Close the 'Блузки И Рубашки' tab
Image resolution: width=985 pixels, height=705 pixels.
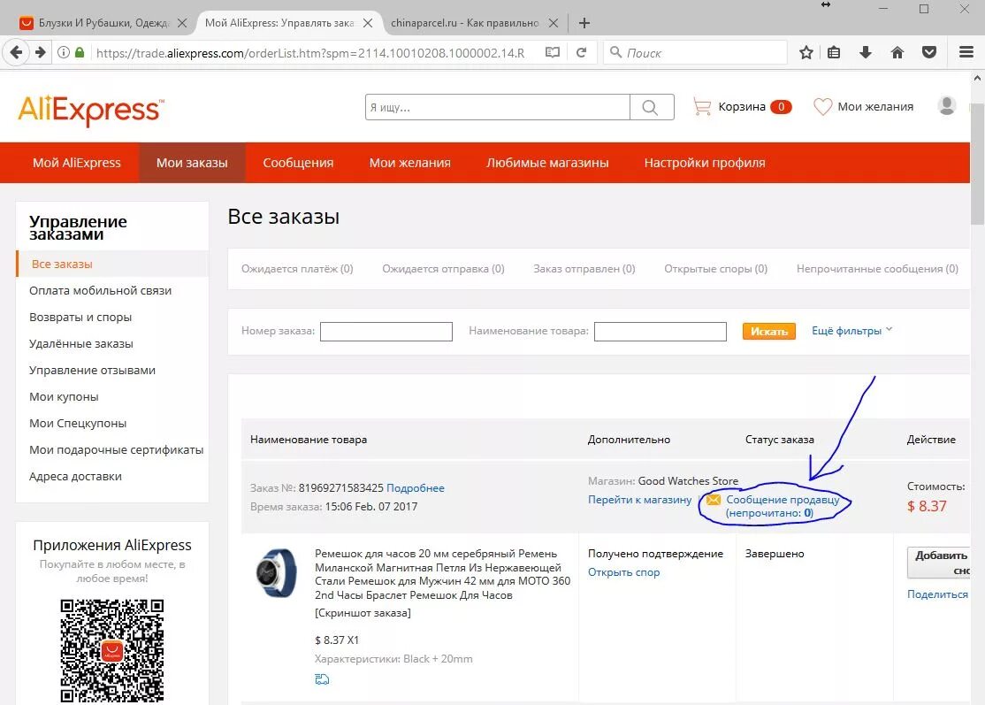(182, 23)
